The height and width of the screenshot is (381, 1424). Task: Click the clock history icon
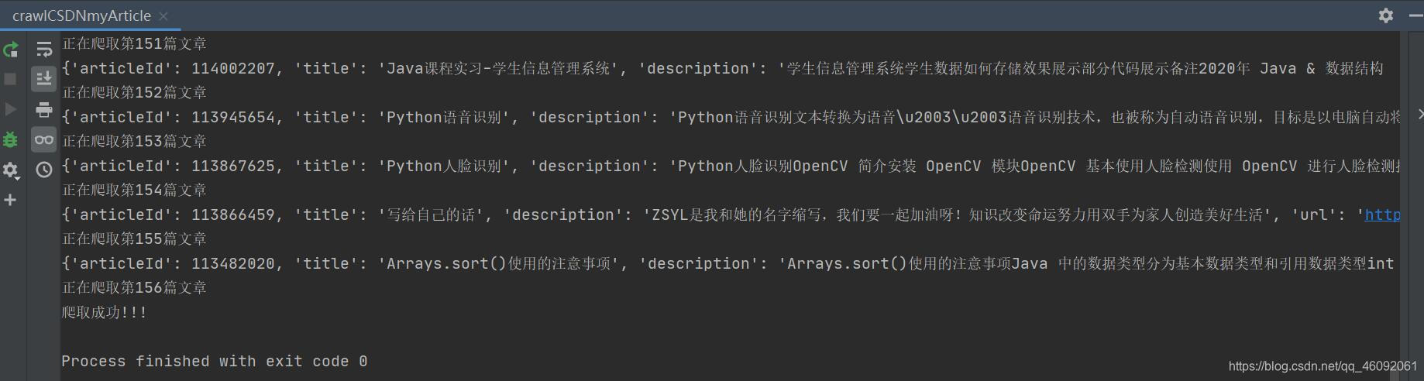[x=44, y=170]
